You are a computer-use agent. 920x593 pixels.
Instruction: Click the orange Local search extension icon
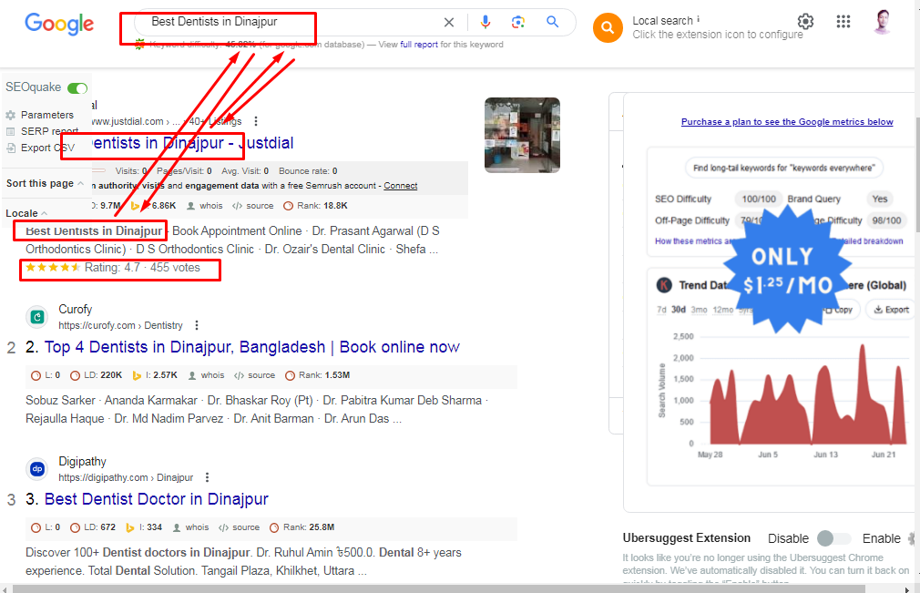[608, 27]
